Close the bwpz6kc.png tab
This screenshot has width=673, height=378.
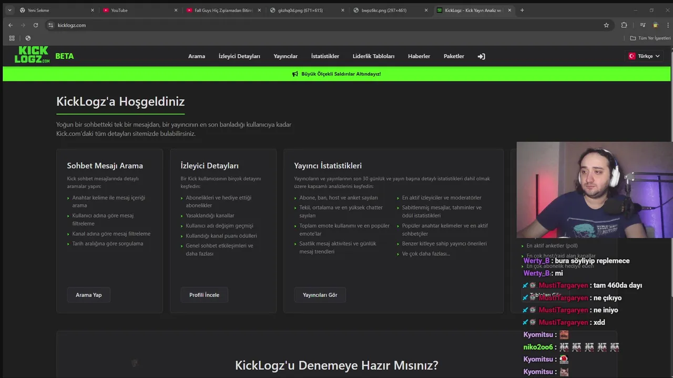pyautogui.click(x=426, y=10)
